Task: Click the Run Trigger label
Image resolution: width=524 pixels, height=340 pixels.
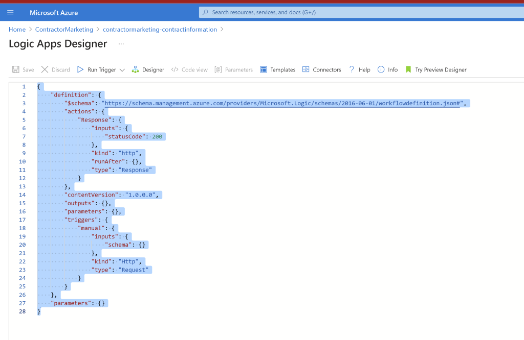Action: [x=102, y=69]
